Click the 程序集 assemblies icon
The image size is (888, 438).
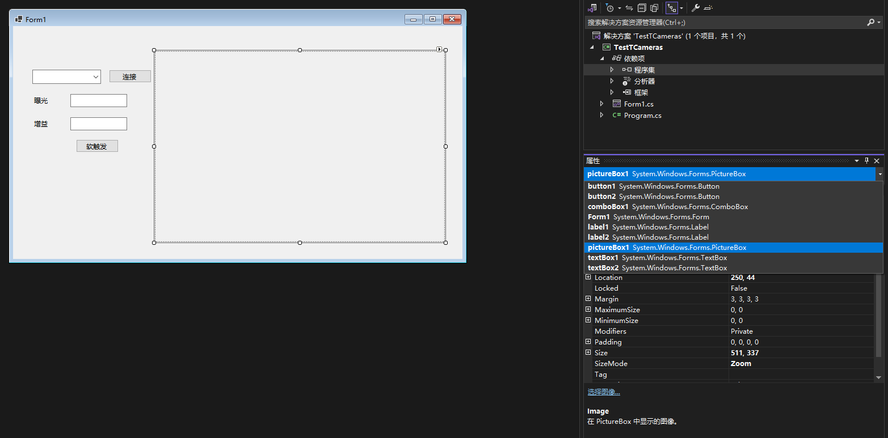tap(627, 70)
